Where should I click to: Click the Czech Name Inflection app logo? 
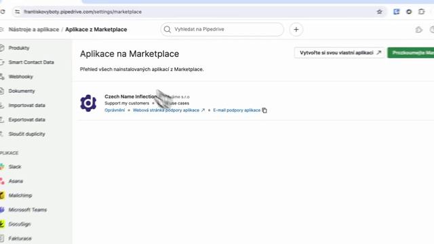[x=88, y=103]
